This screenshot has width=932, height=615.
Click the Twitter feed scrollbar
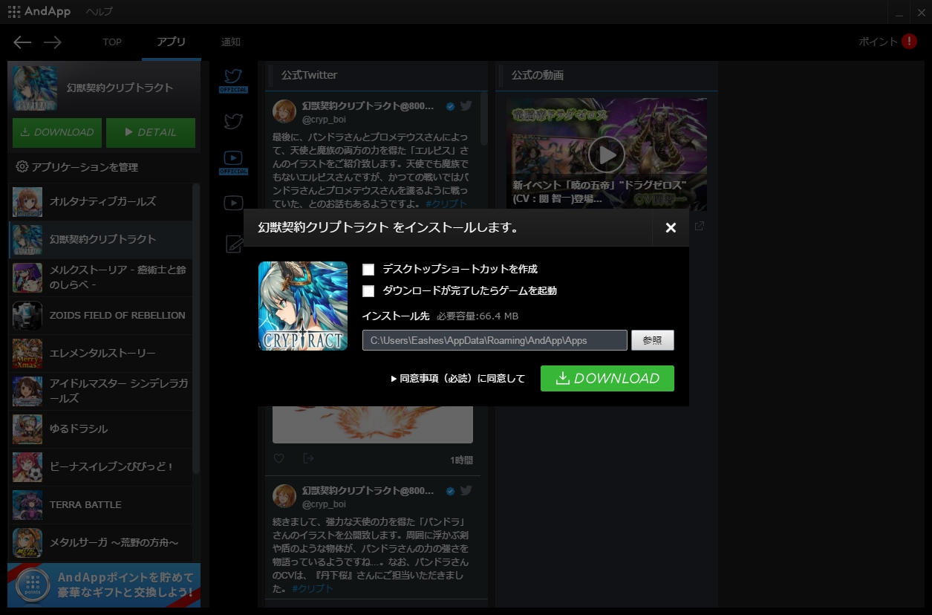click(x=484, y=119)
